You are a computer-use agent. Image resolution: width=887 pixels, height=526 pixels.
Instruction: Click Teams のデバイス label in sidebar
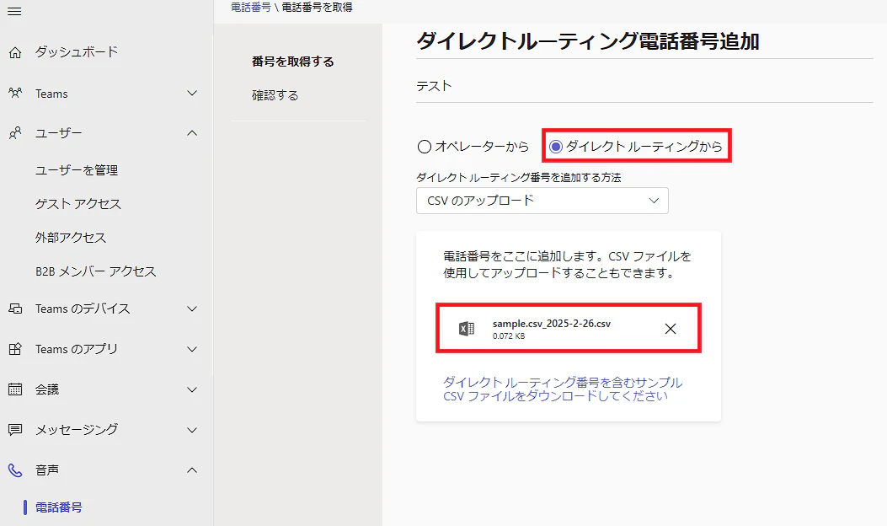(83, 309)
